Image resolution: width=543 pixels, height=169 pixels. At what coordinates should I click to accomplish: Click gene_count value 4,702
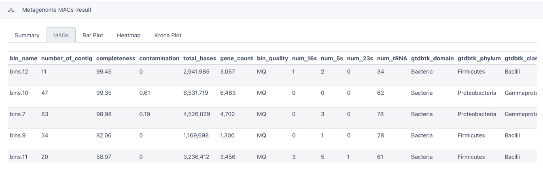(x=227, y=114)
